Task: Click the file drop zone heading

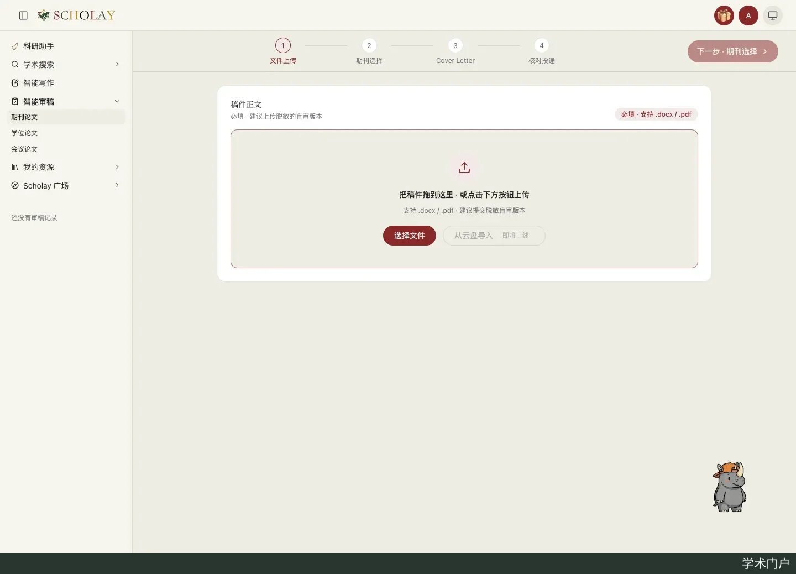Action: [x=464, y=195]
